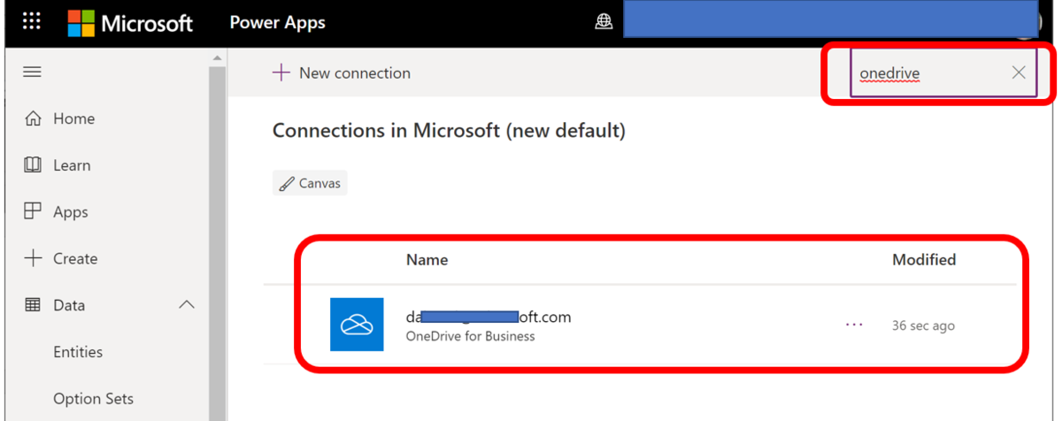Open the app launcher waffle icon
The height and width of the screenshot is (421, 1062).
click(32, 22)
